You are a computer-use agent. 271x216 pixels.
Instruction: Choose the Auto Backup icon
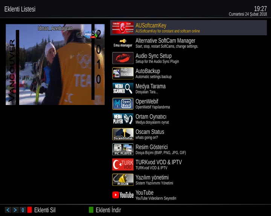(x=123, y=73)
